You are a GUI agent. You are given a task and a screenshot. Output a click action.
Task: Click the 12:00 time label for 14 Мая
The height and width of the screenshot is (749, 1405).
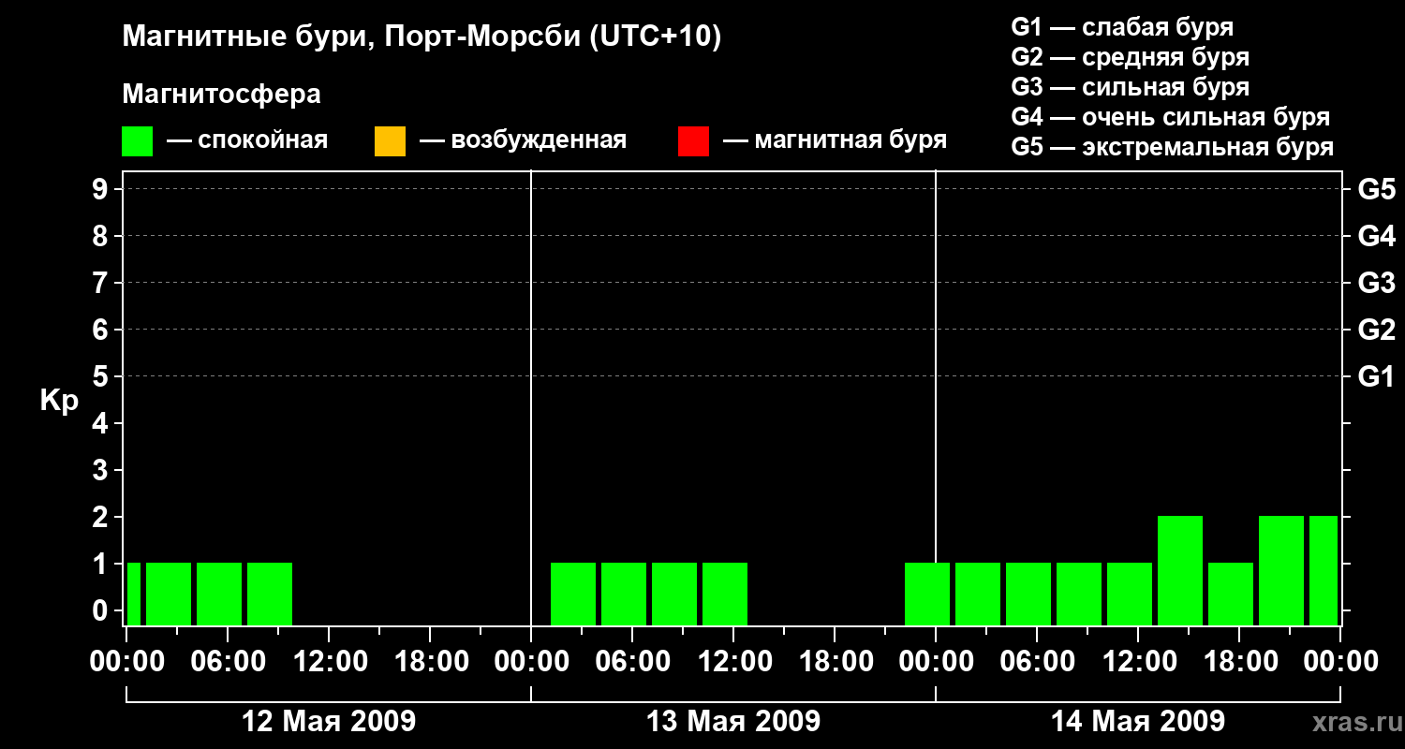(x=1138, y=662)
